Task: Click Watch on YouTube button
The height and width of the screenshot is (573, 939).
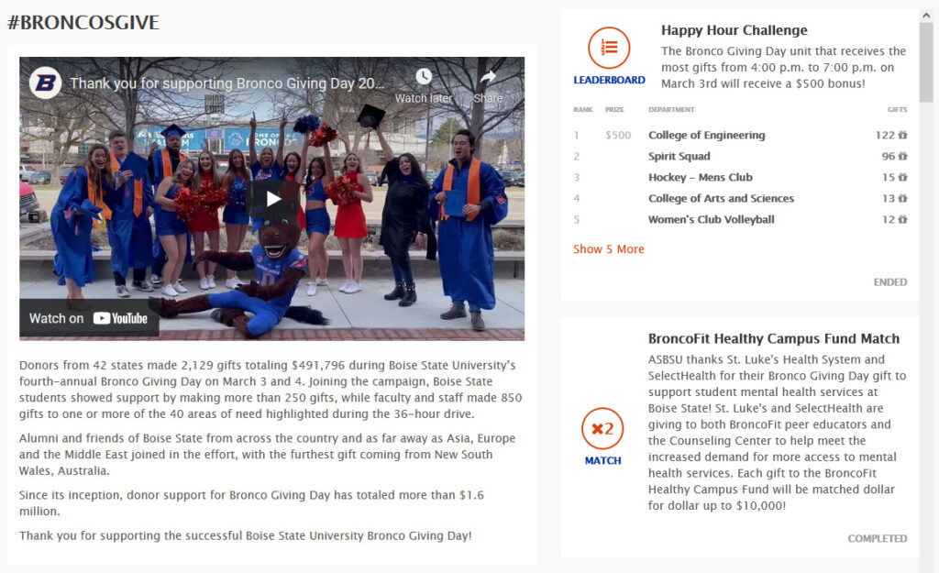Action: [89, 318]
